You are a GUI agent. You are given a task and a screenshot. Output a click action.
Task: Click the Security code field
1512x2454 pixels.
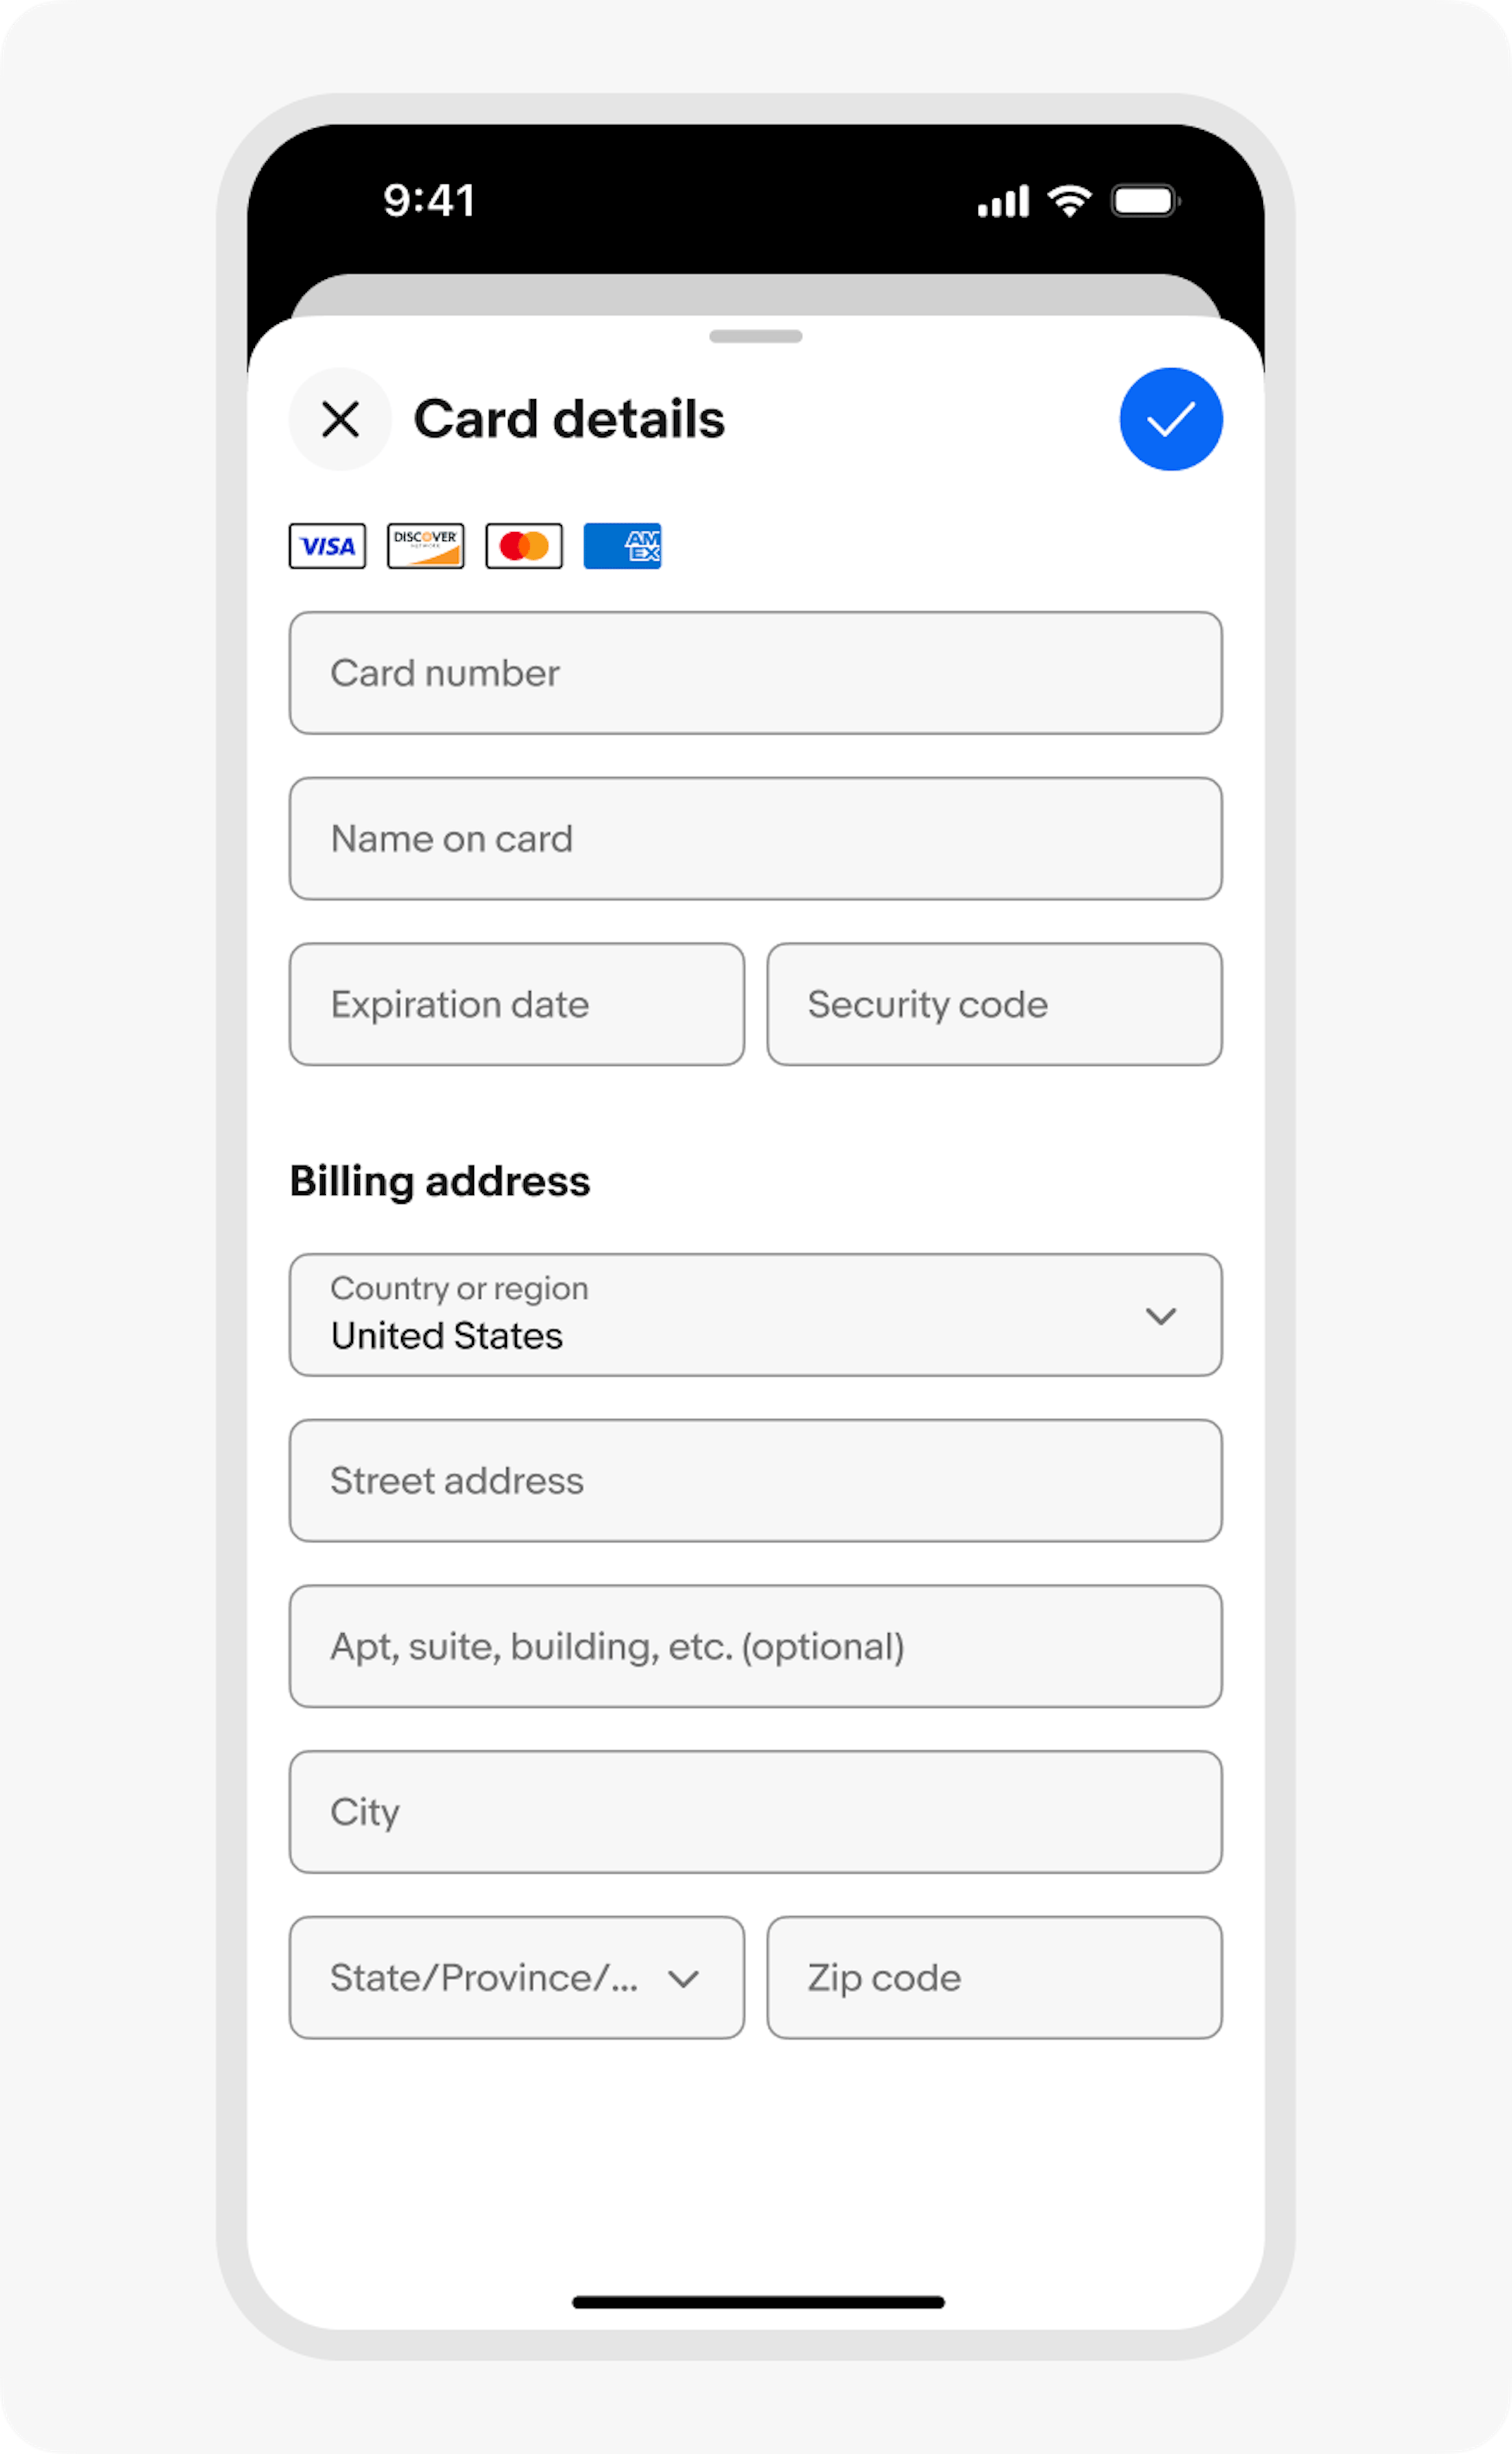pyautogui.click(x=993, y=1004)
